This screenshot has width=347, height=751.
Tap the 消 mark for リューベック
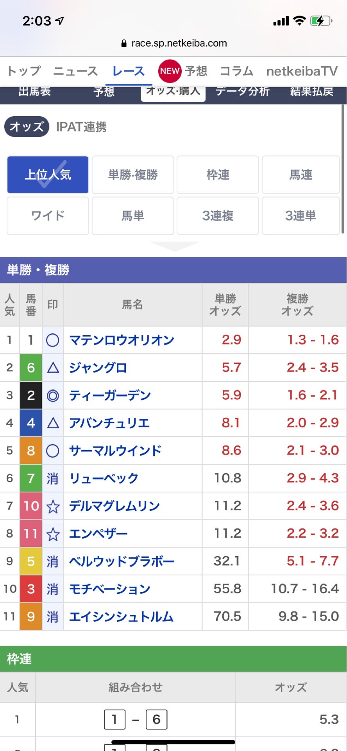[53, 478]
